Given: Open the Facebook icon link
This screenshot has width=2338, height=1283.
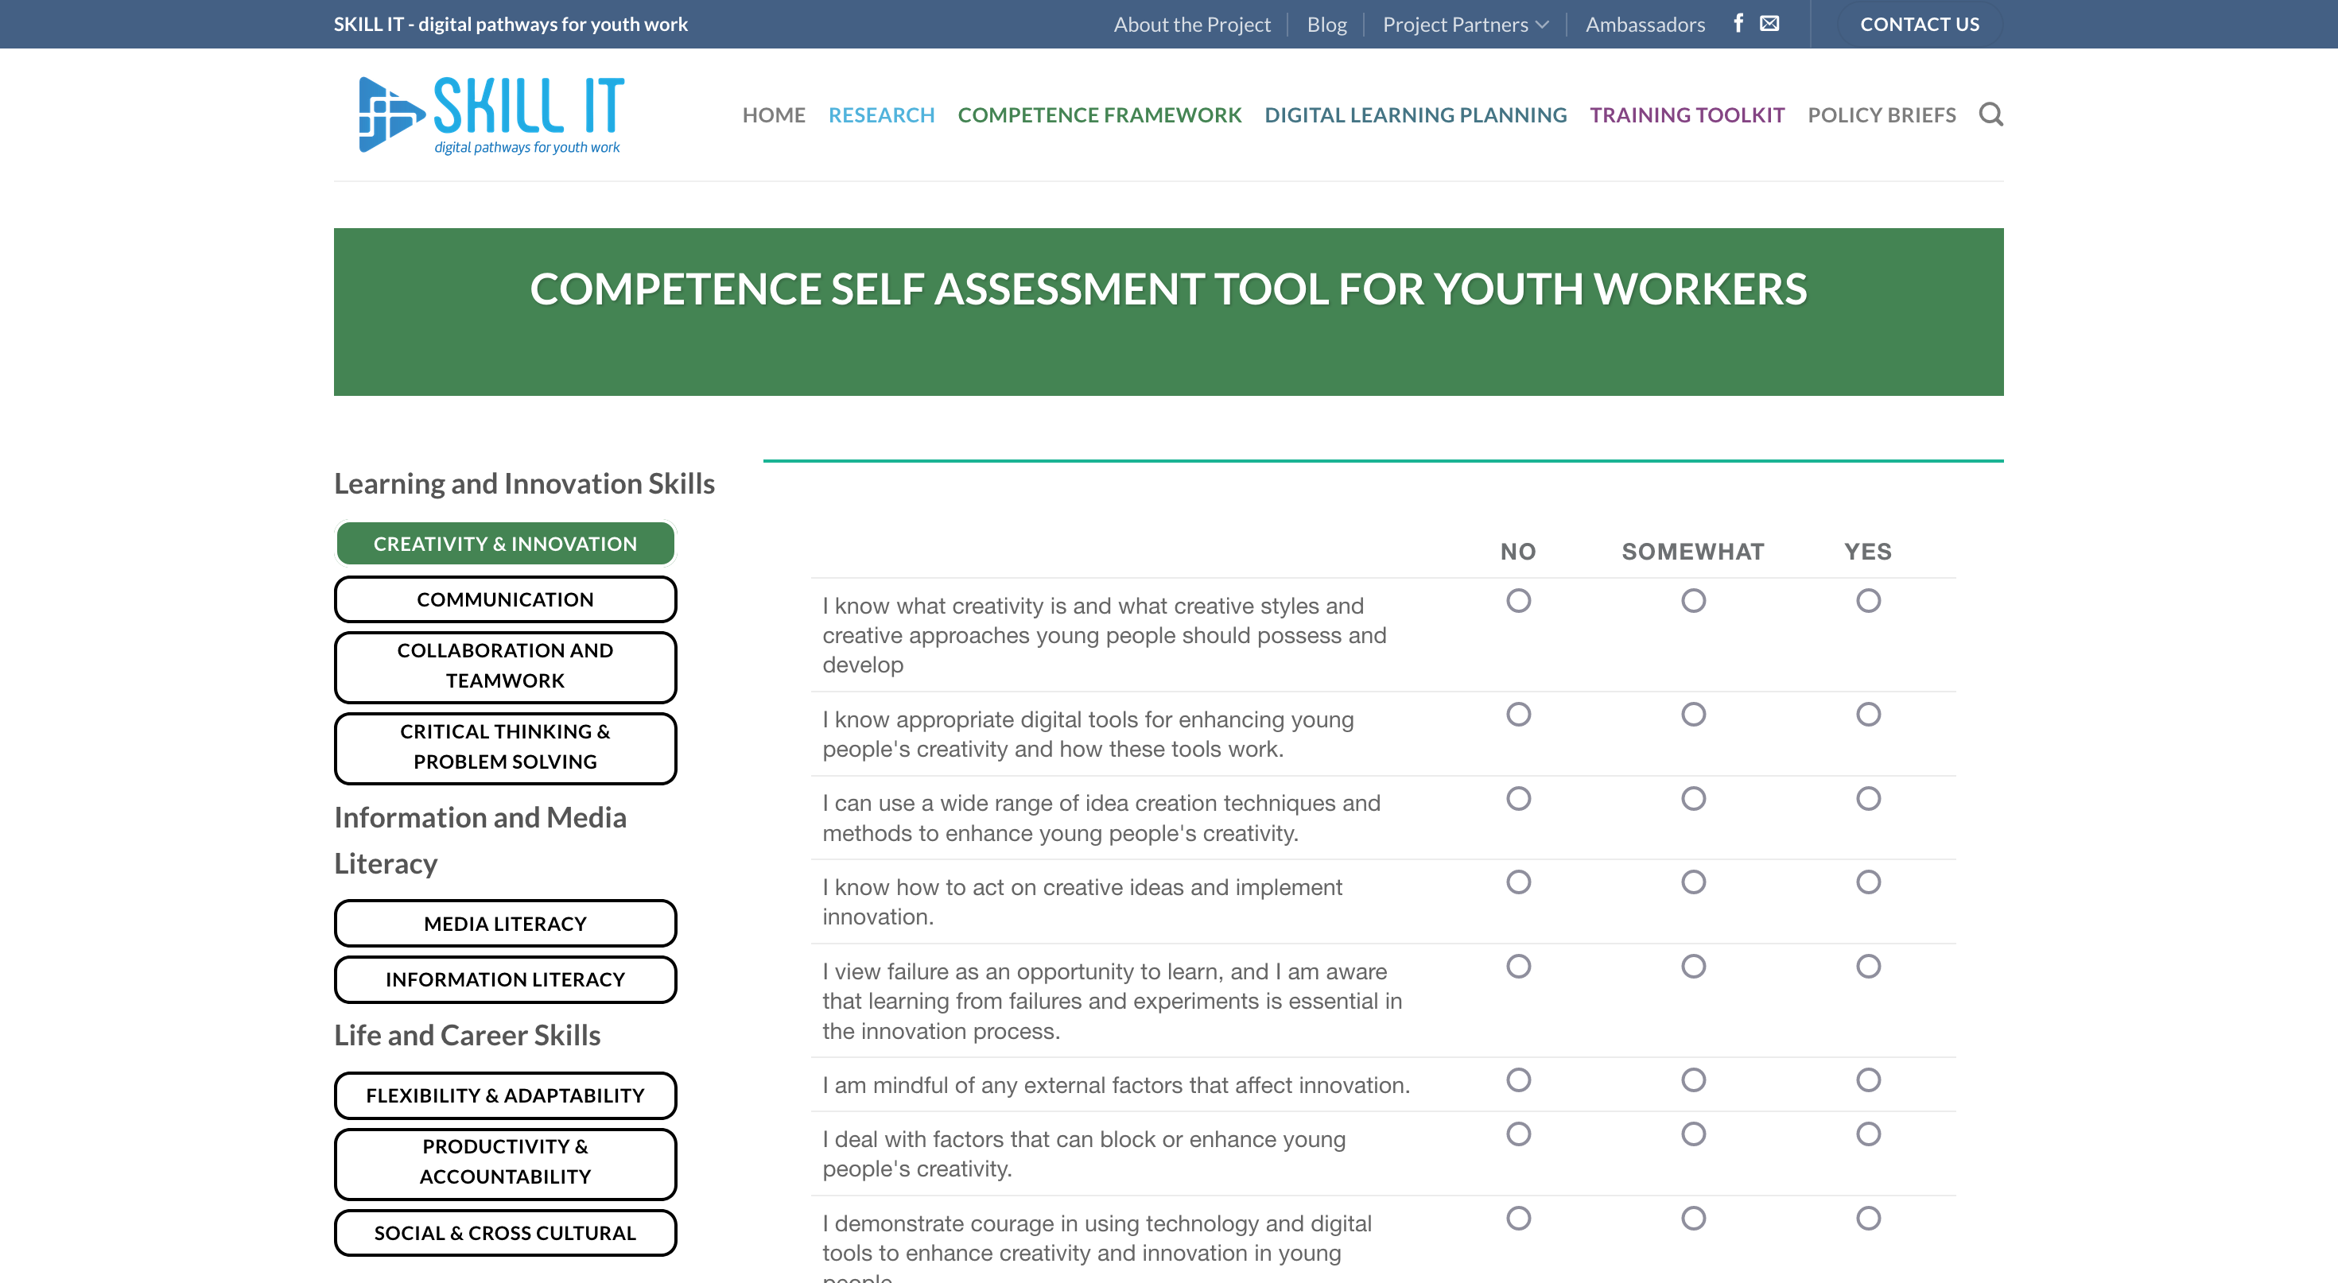Looking at the screenshot, I should 1737,24.
